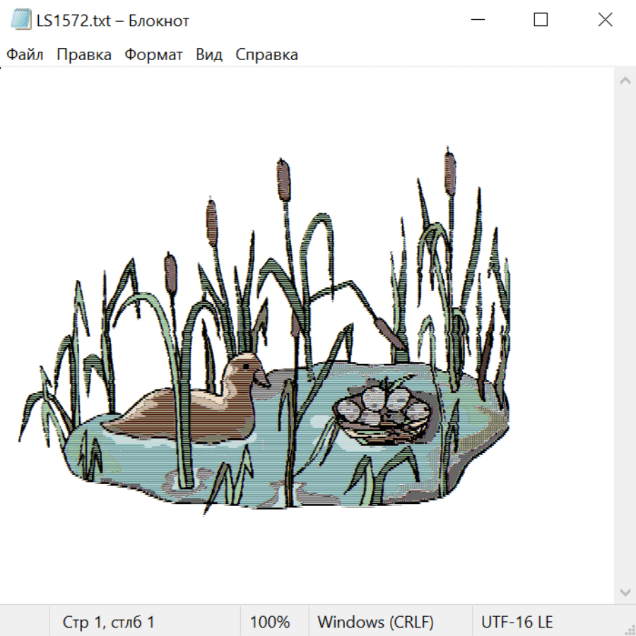Open the Файл menu
636x636 pixels.
coord(25,55)
